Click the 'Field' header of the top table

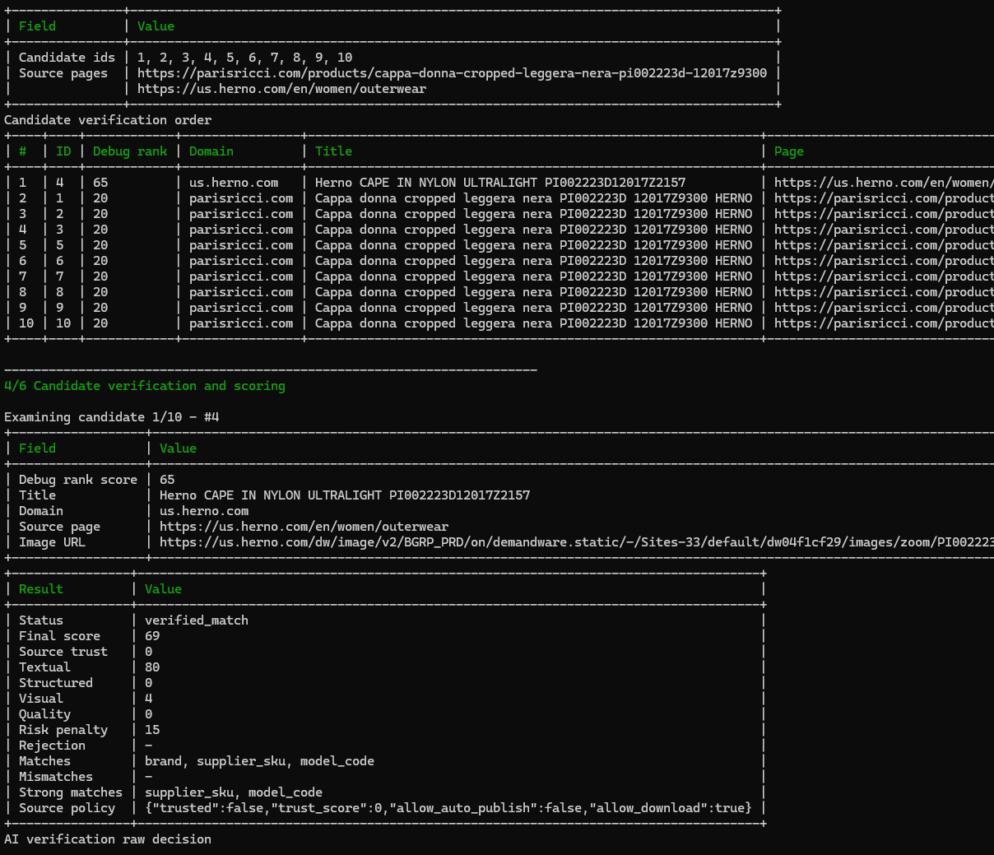(38, 26)
